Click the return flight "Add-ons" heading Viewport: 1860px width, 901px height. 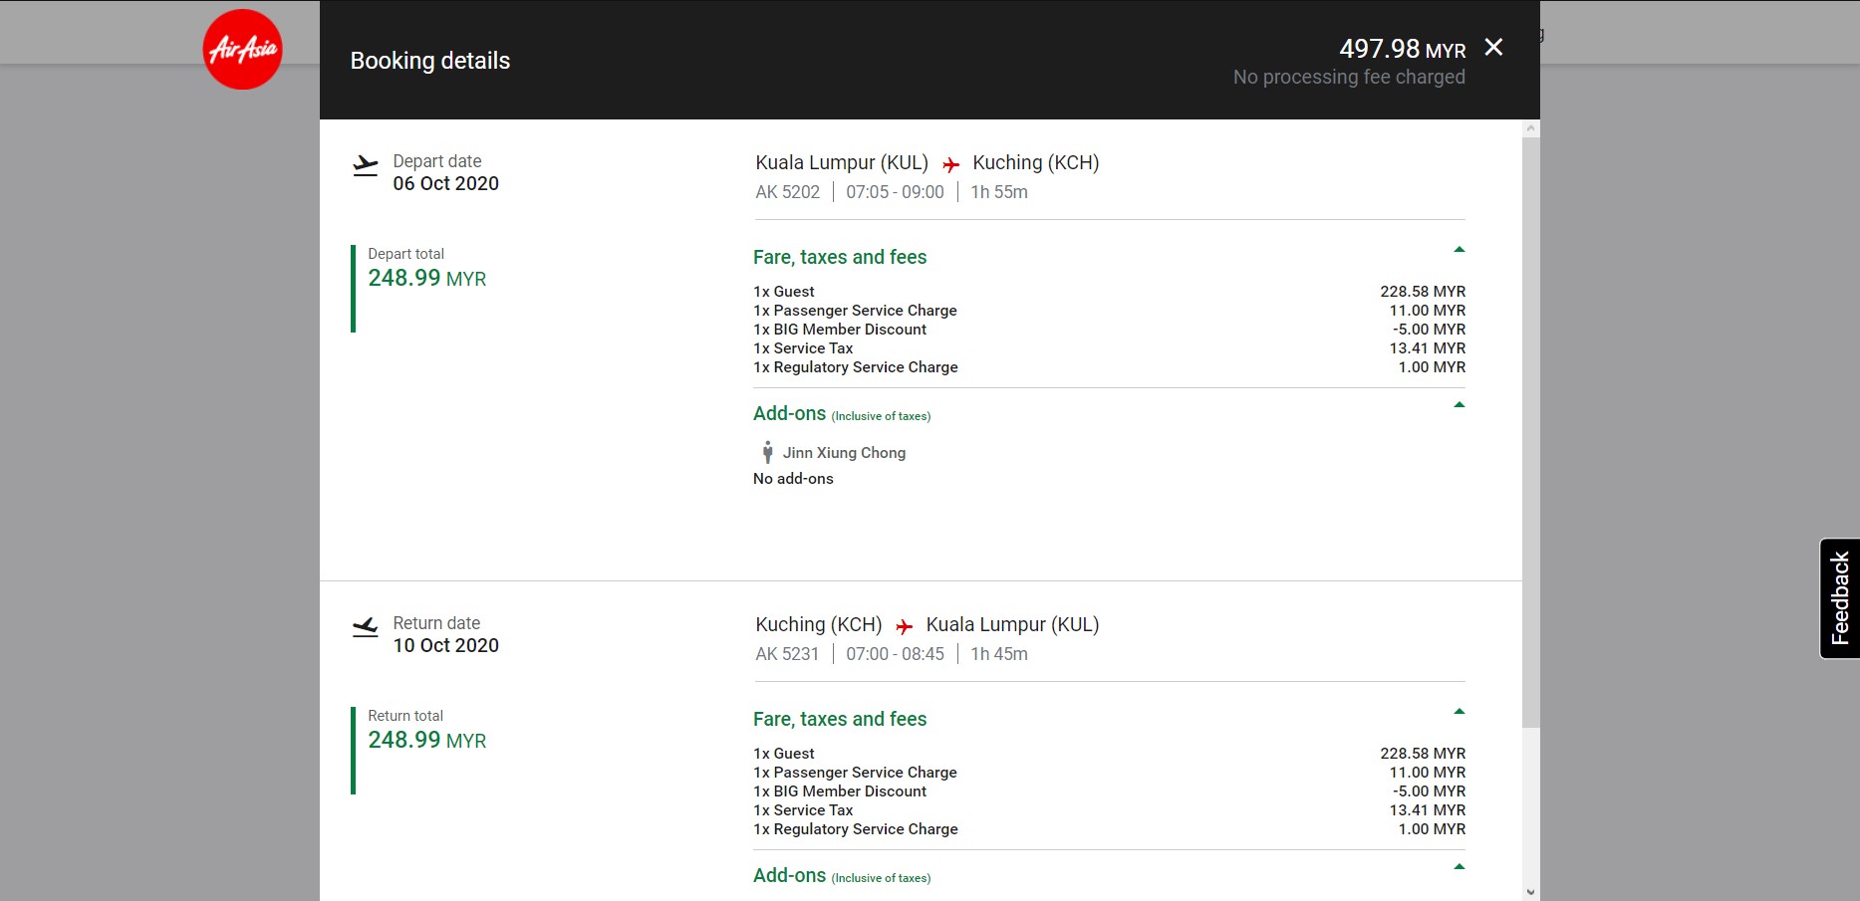789,875
